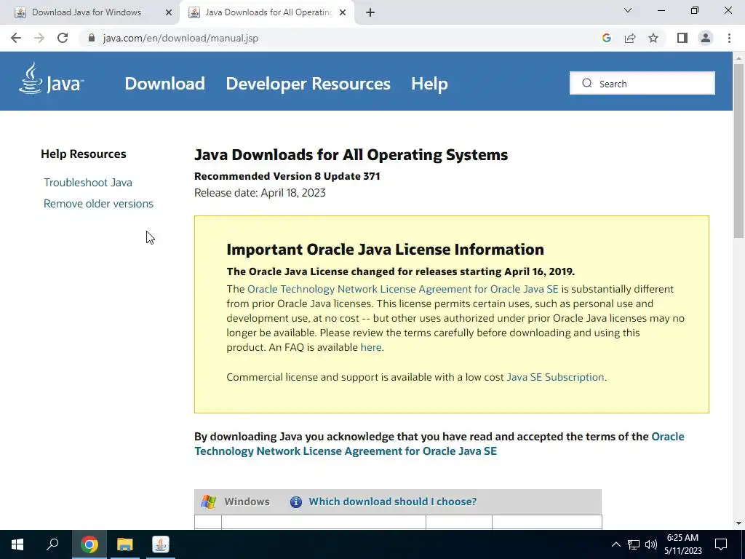
Task: Open Chrome's three-dot menu
Action: (x=729, y=38)
